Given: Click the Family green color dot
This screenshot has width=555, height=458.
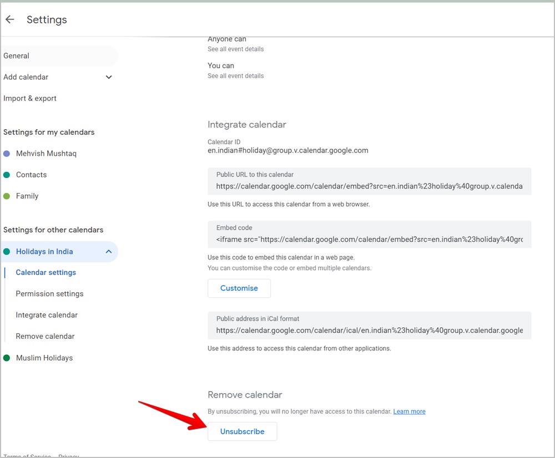Looking at the screenshot, I should point(6,196).
